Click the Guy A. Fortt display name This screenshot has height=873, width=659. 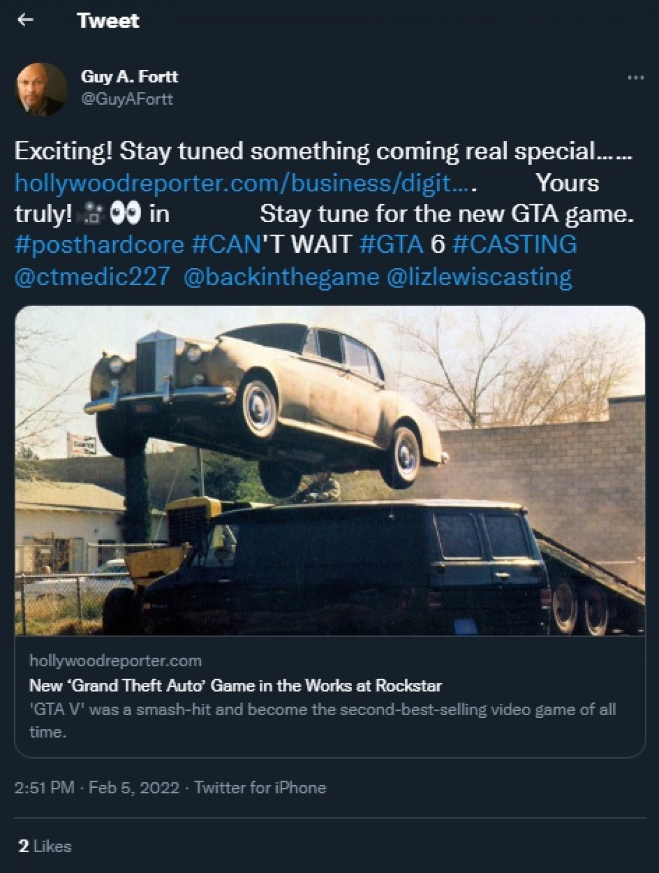tap(130, 76)
